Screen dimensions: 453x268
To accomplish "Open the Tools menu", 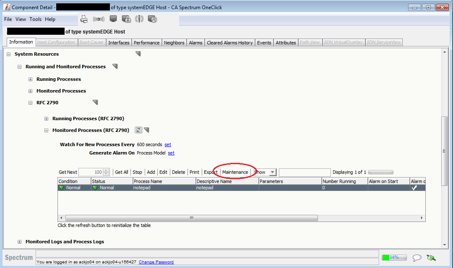I will [36, 19].
